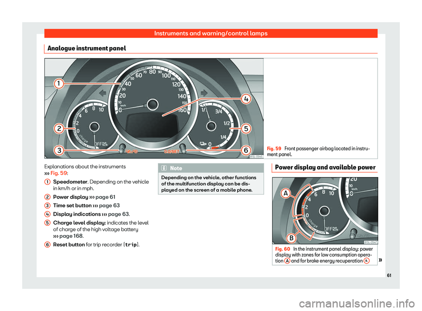Click the circled A symbol in Fig. 60 caption
Screen dimensions: 422x311
[x=287, y=261]
